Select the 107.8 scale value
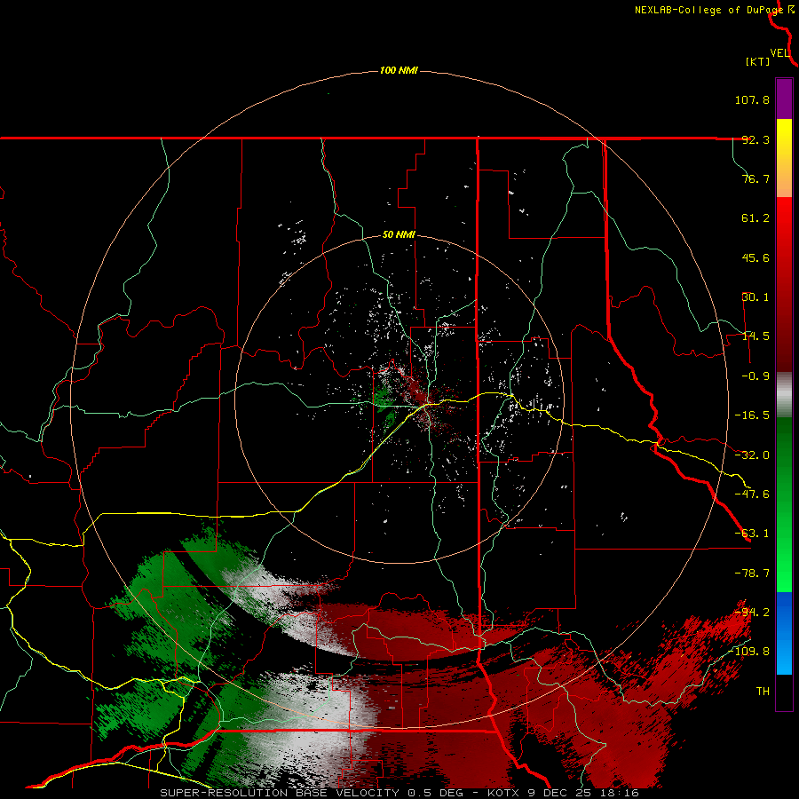 tap(752, 99)
